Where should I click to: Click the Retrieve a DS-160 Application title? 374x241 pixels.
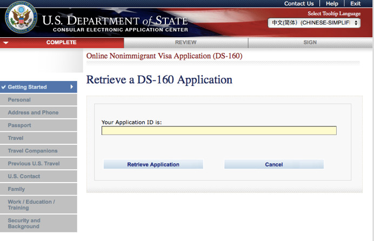[x=159, y=79]
